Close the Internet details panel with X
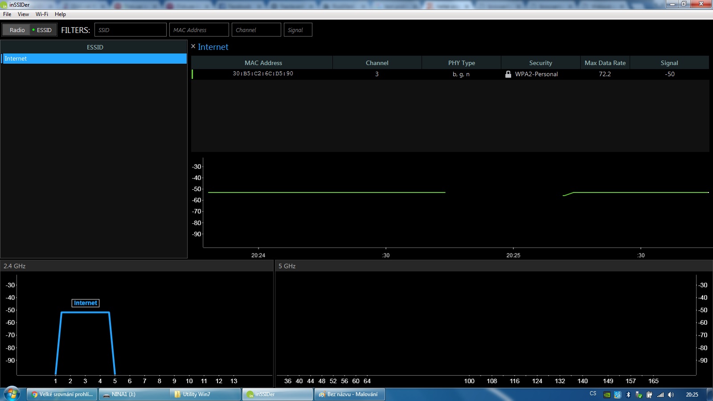 [x=193, y=46]
